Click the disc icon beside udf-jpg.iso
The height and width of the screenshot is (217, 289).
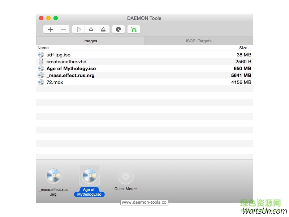41,55
